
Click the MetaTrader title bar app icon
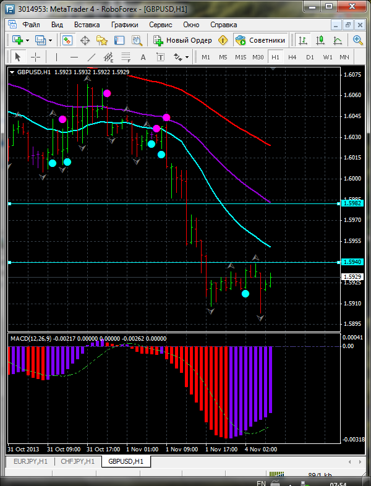click(11, 9)
